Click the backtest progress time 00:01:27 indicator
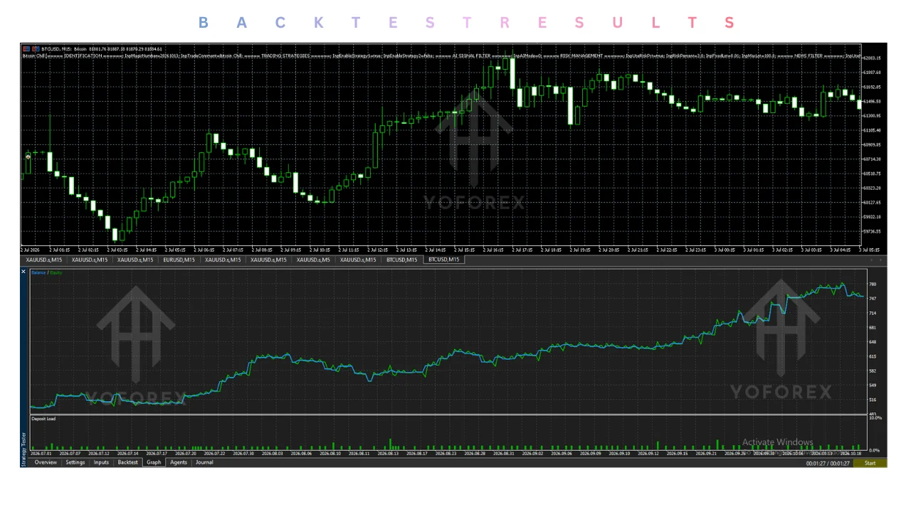The width and height of the screenshot is (911, 512). tap(828, 463)
